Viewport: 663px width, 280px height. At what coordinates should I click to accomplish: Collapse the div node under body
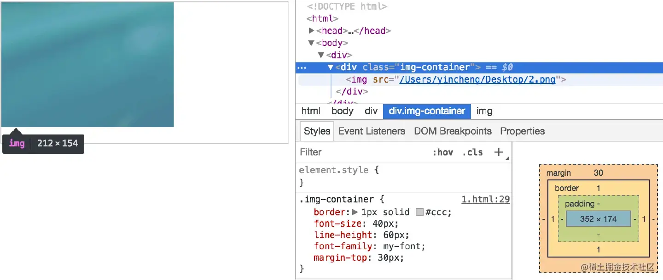click(321, 56)
